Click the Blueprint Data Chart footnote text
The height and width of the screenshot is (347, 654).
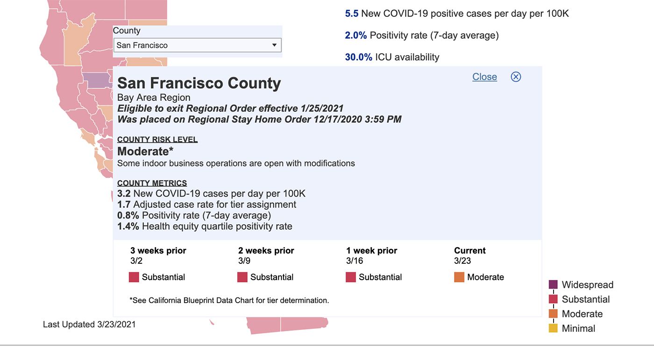point(229,300)
